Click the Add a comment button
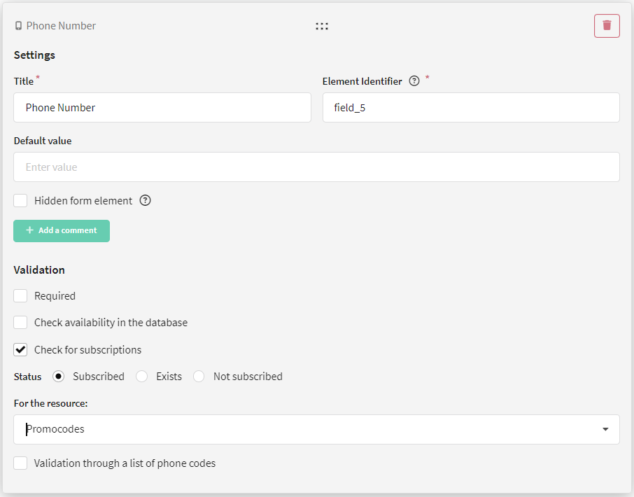Viewport: 634px width, 497px height. click(62, 231)
